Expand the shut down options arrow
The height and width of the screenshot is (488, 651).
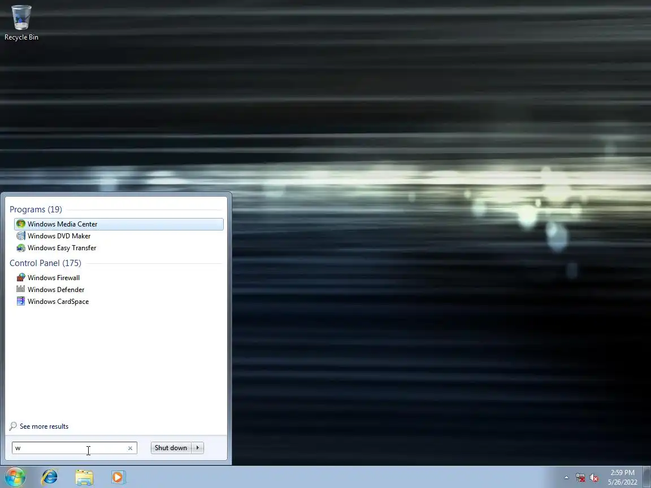[198, 448]
